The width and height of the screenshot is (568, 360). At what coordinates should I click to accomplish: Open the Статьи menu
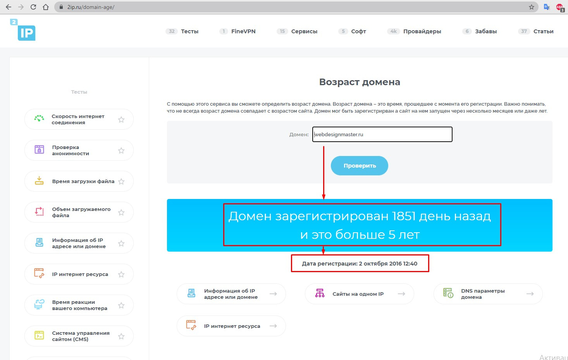pyautogui.click(x=543, y=31)
